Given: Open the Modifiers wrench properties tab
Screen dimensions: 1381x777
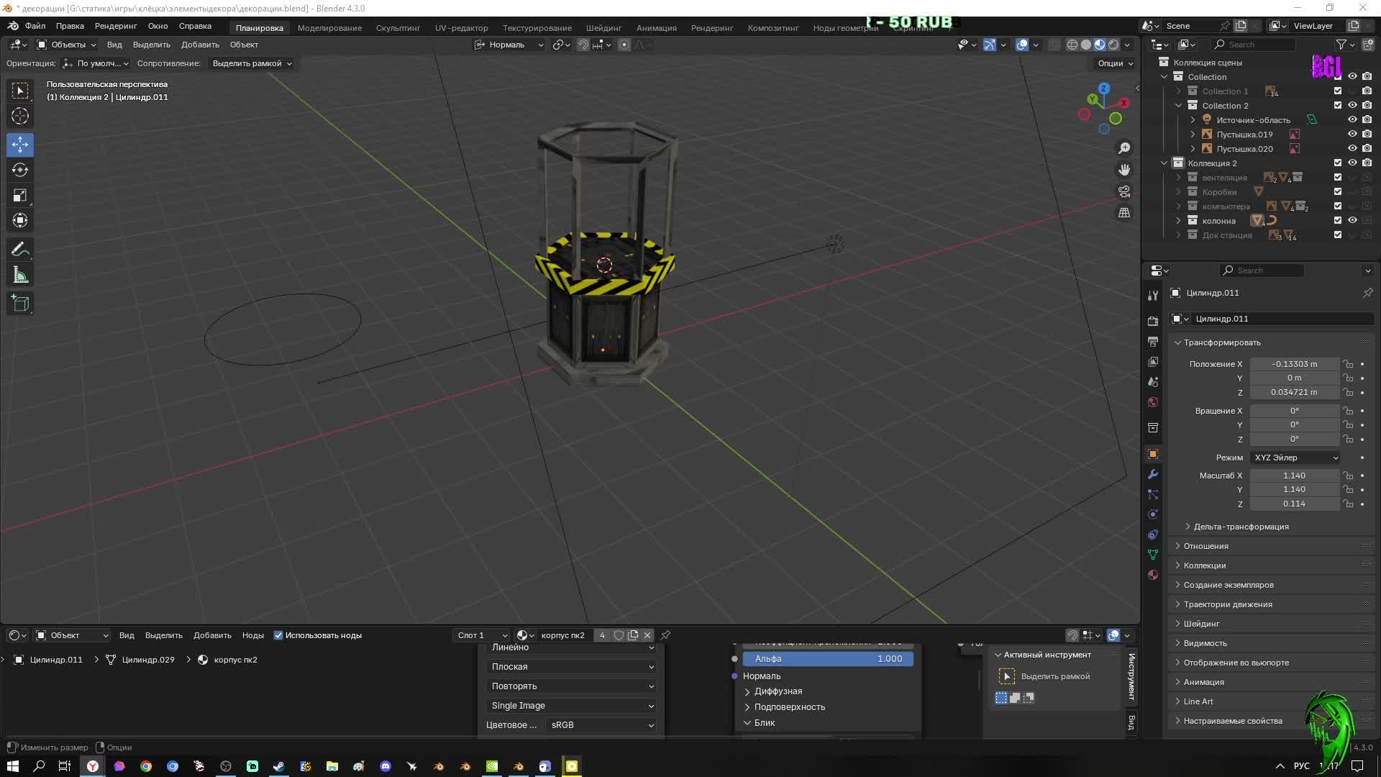Looking at the screenshot, I should [1153, 474].
